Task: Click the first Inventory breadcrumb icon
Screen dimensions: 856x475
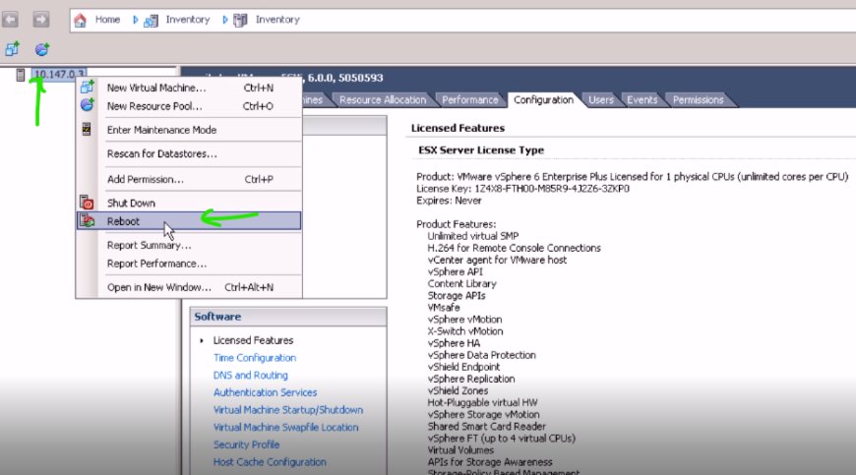Action: click(151, 21)
